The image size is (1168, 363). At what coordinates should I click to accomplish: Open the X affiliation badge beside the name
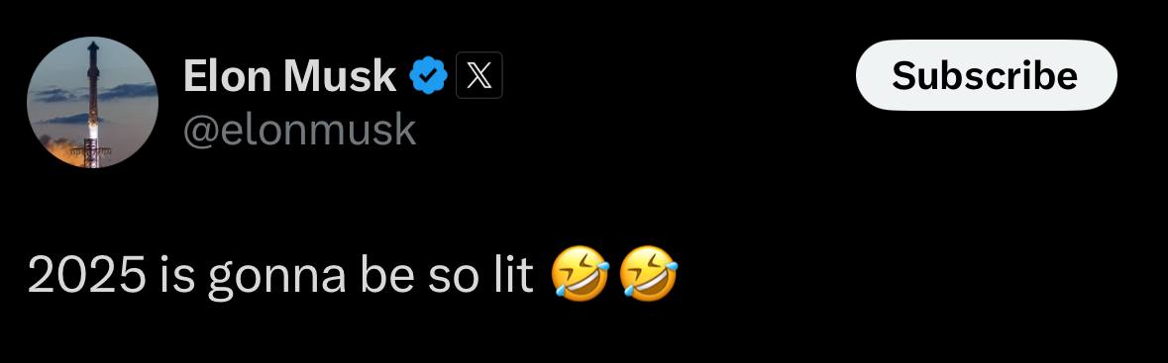[478, 76]
